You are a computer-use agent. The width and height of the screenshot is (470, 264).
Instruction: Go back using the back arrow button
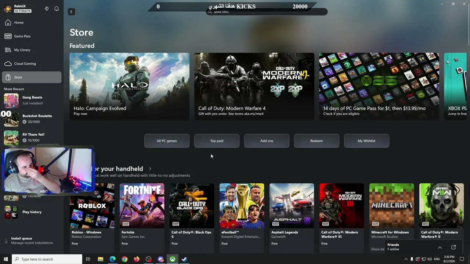(71, 12)
